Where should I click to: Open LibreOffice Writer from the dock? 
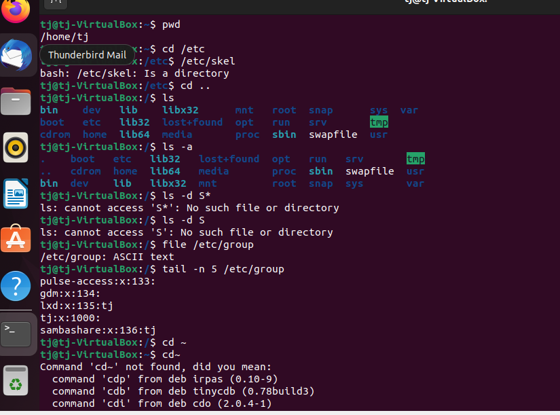click(16, 194)
